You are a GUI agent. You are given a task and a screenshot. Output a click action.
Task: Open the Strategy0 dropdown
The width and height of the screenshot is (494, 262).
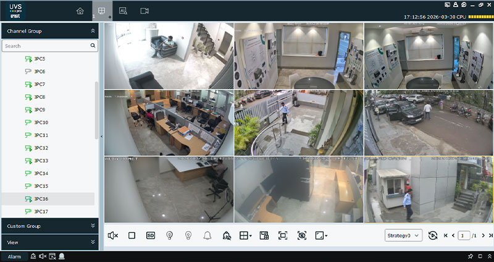click(x=403, y=235)
